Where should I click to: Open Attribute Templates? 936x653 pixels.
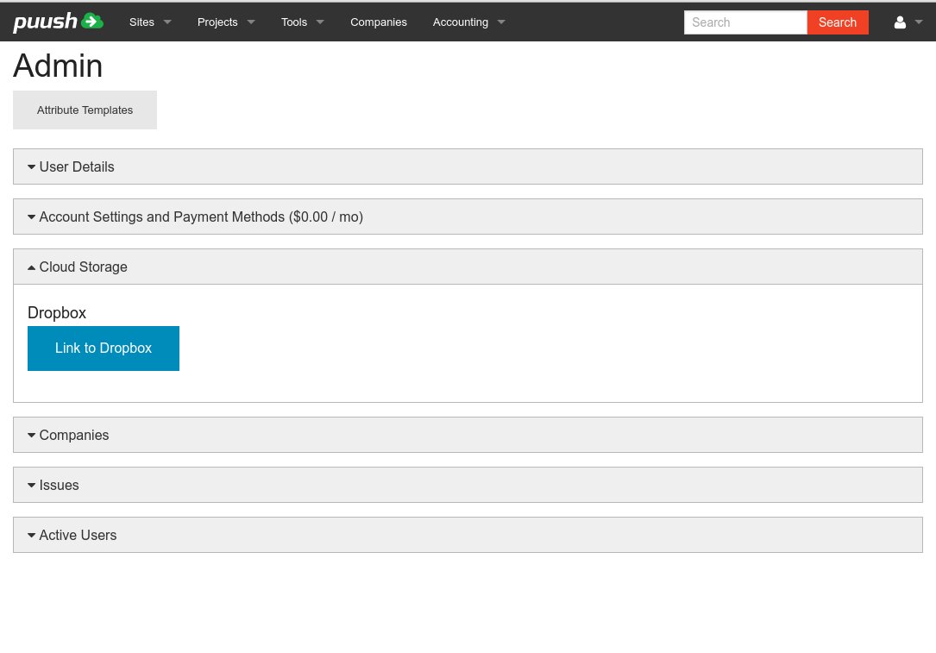click(85, 110)
